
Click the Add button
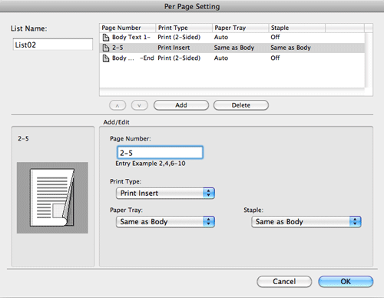pos(181,105)
